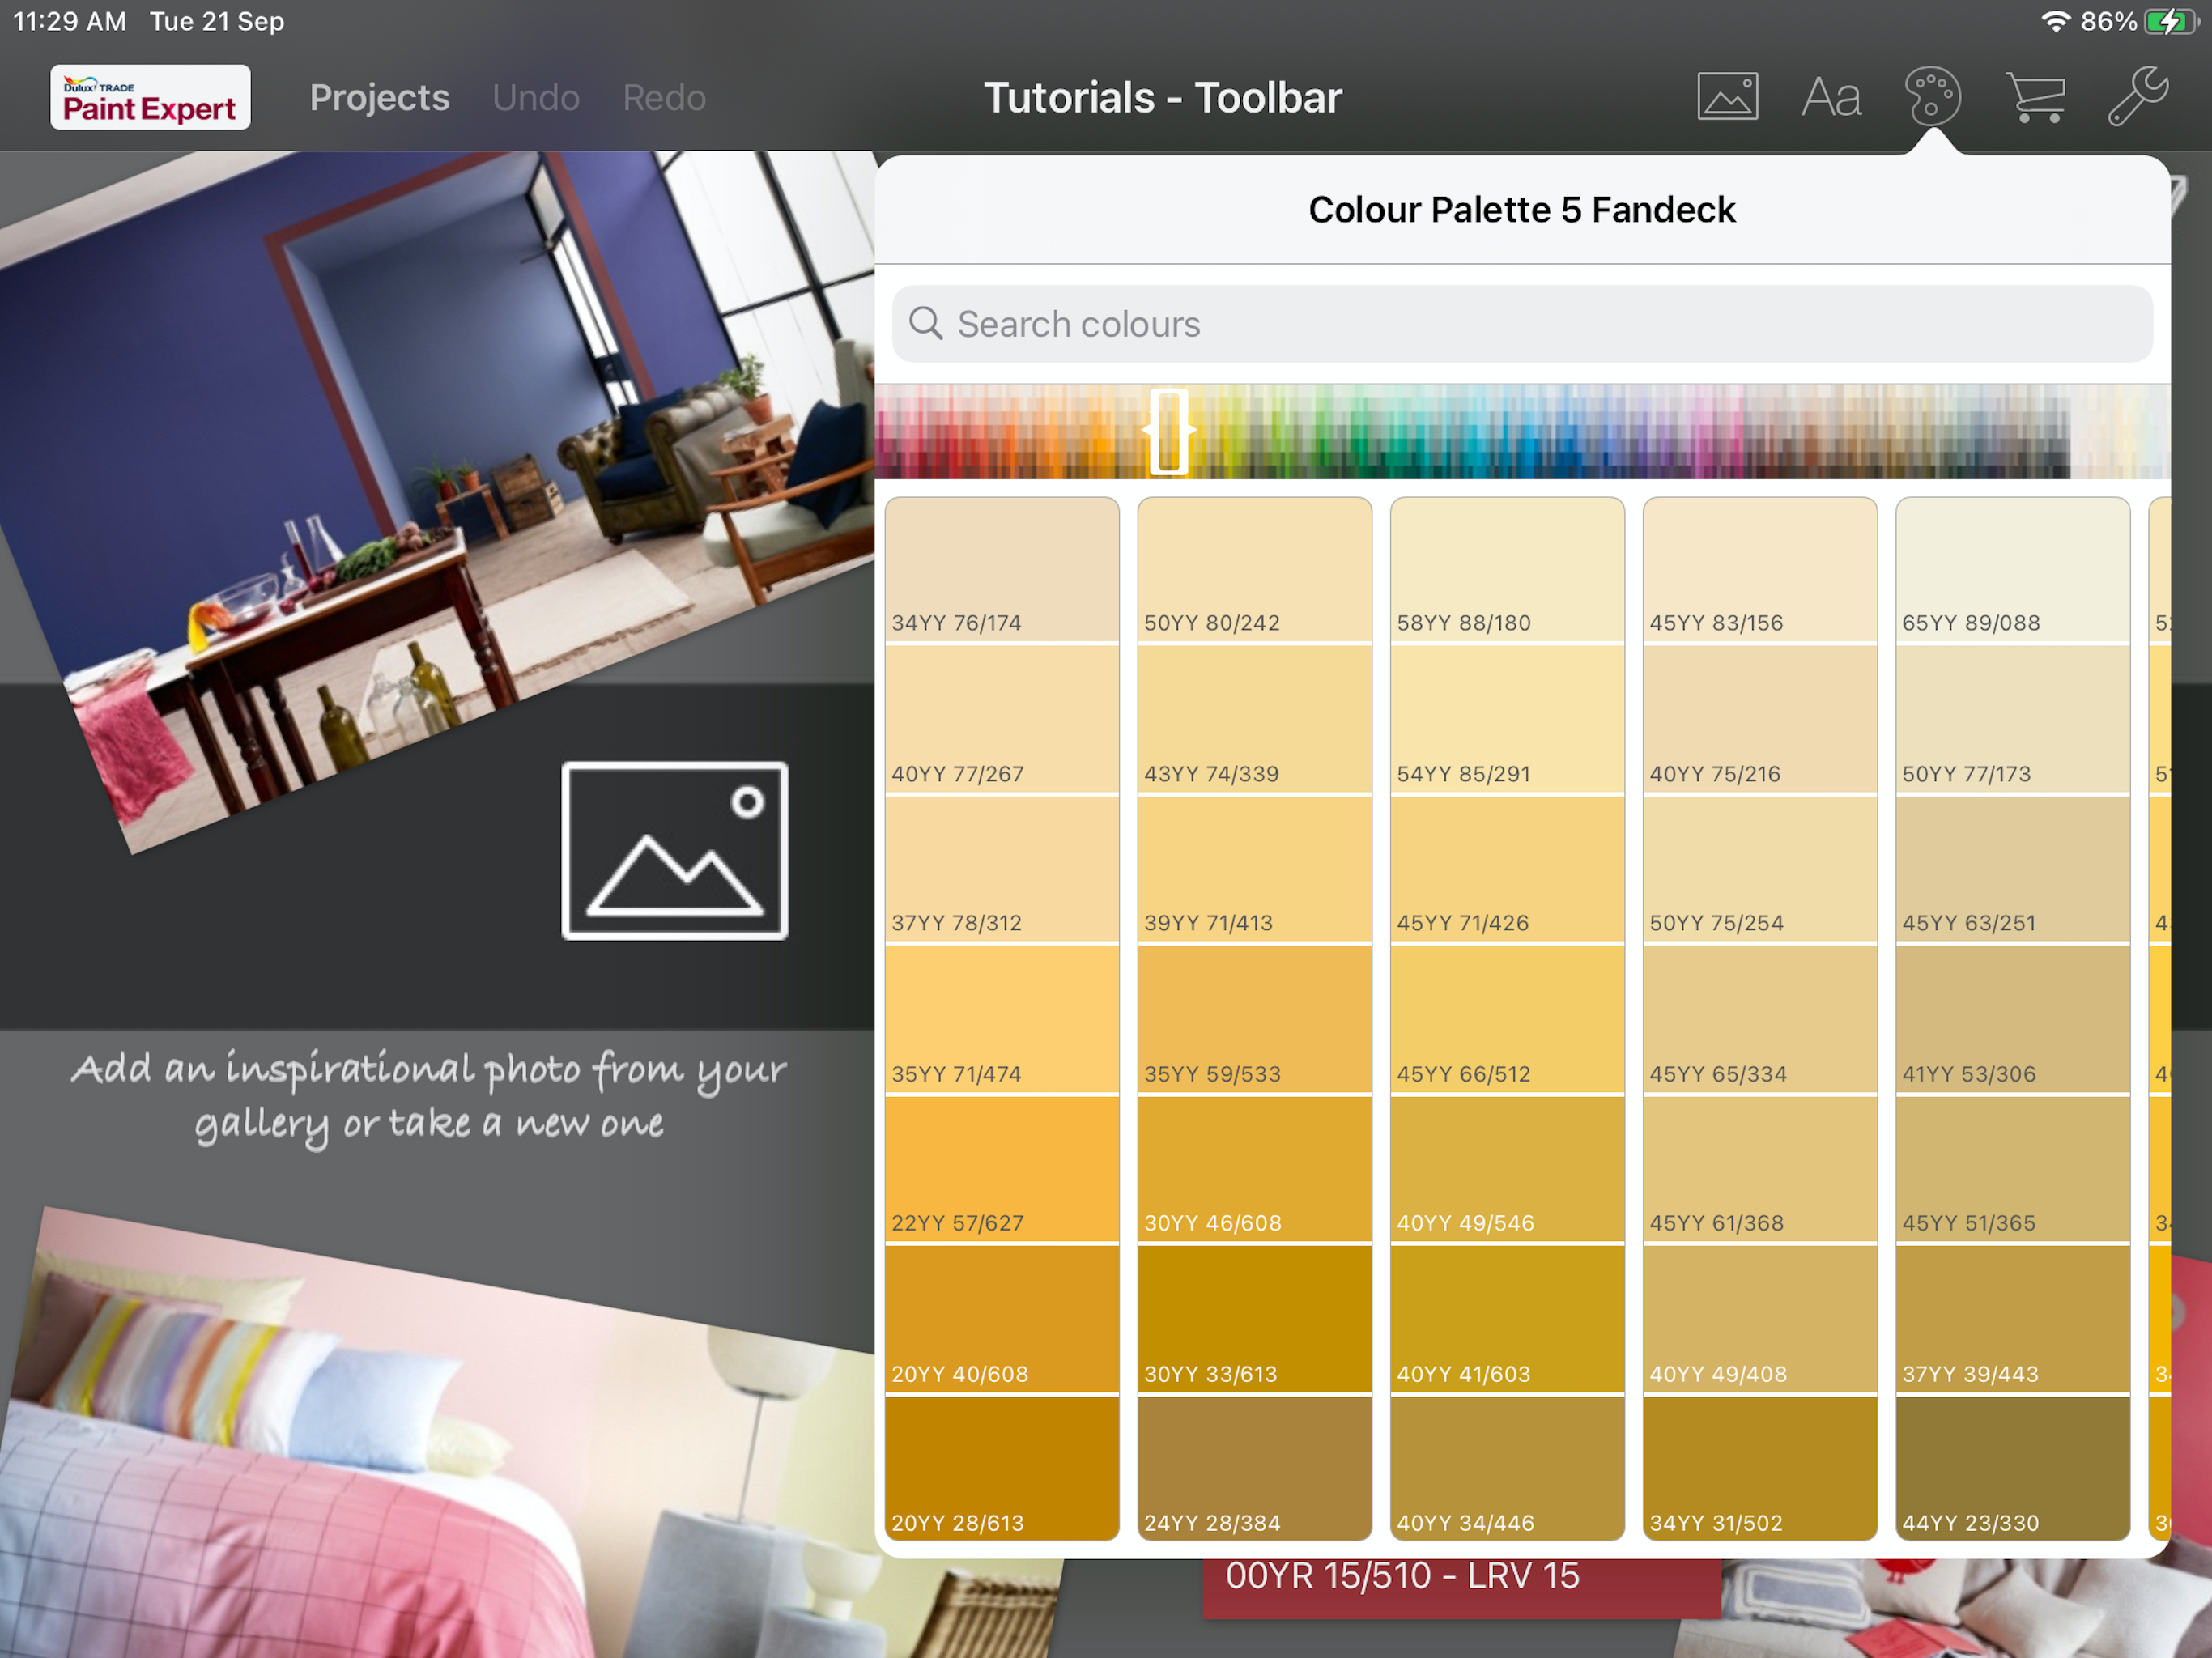Image resolution: width=2212 pixels, height=1658 pixels.
Task: Select swatch 30YY 33/613
Action: point(1254,1319)
